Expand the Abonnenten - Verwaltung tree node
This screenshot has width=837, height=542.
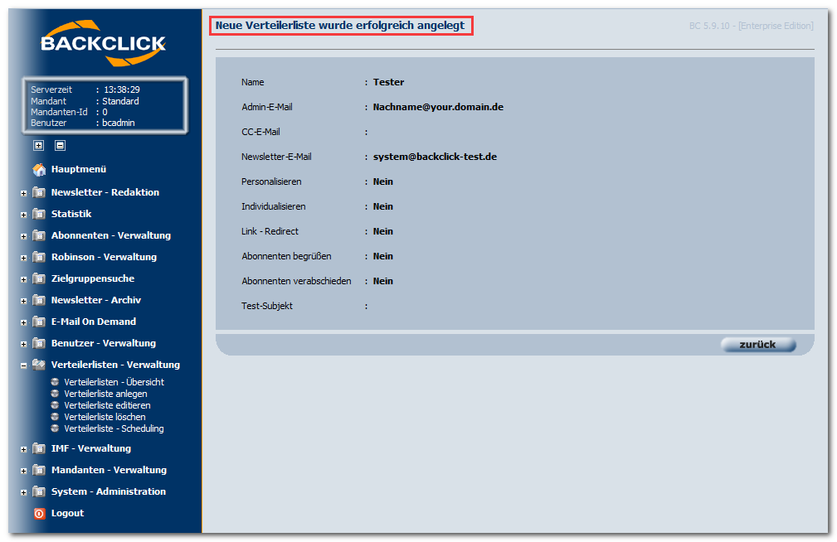pos(23,236)
